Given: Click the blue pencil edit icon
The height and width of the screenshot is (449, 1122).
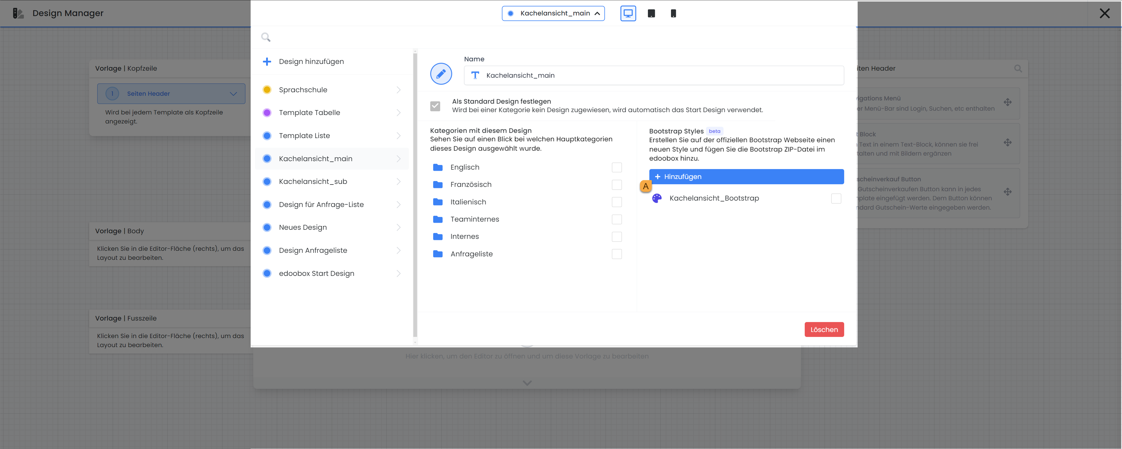Looking at the screenshot, I should coord(441,74).
